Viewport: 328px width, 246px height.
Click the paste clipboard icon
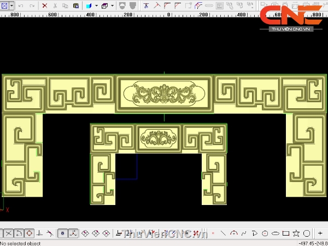pos(75,6)
